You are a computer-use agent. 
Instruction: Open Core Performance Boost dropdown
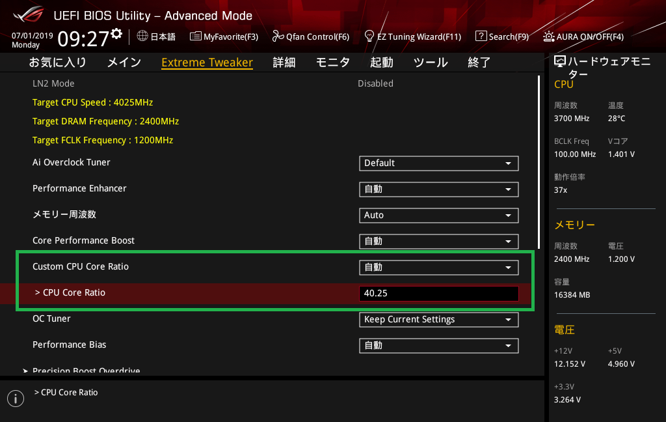coord(439,241)
